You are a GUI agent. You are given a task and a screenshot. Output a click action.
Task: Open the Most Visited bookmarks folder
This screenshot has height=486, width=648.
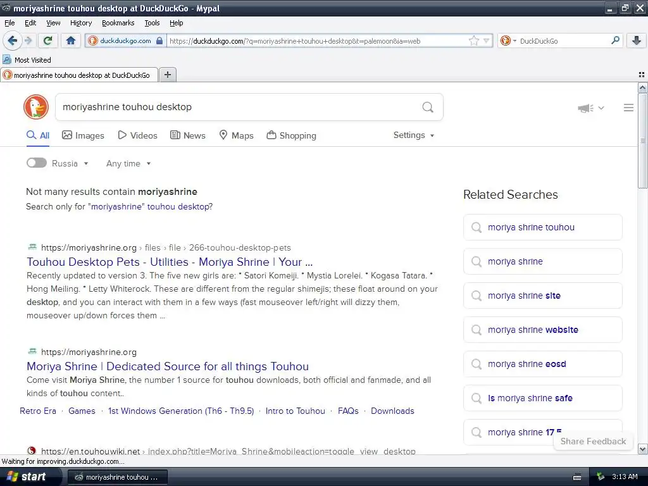[x=27, y=60]
